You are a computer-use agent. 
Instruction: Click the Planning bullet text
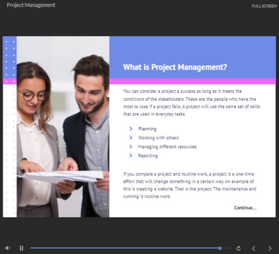tap(147, 129)
